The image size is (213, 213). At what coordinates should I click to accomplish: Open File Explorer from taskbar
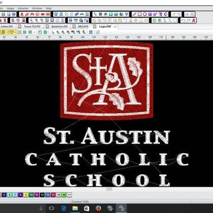tap(75, 208)
